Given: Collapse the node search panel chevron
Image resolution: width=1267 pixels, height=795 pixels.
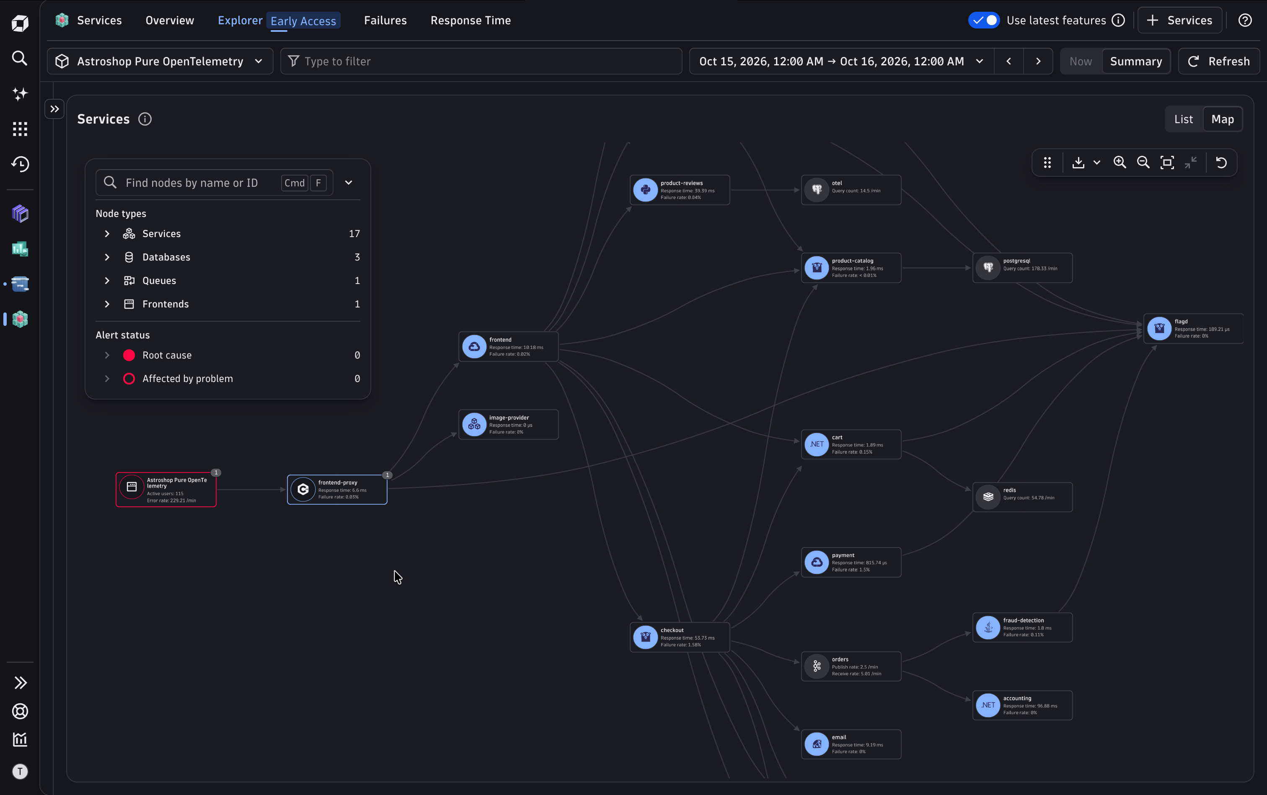Looking at the screenshot, I should point(348,183).
